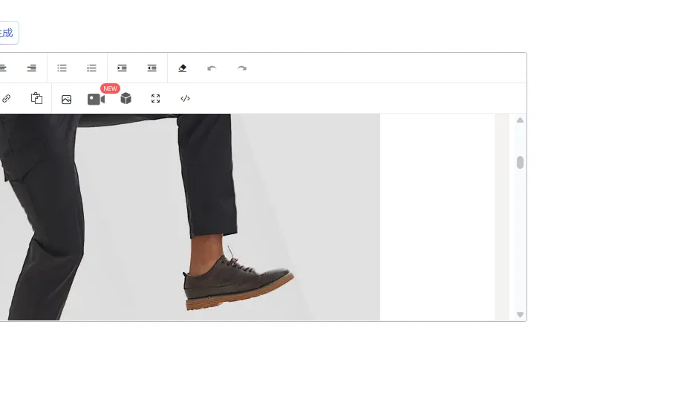Decrease paragraph indent
The height and width of the screenshot is (394, 678).
[151, 68]
